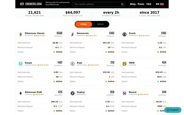Click the 818.25 Gps hashrate value
The height and width of the screenshot is (115, 184).
(x=161, y=72)
